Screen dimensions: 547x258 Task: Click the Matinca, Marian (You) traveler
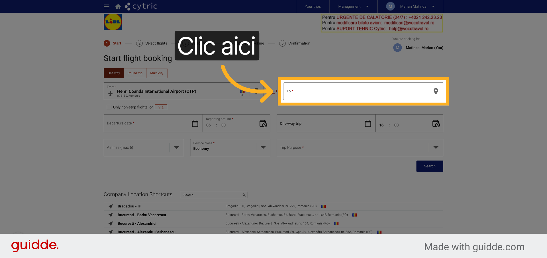(x=424, y=48)
